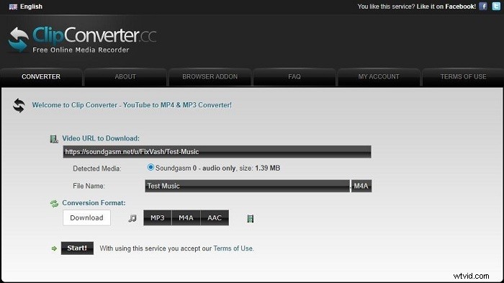Click the film icon beside Video URL label
This screenshot has height=283, width=504.
point(54,139)
